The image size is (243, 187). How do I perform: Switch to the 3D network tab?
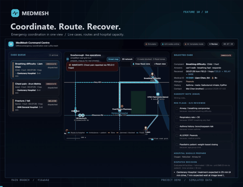click(x=127, y=59)
